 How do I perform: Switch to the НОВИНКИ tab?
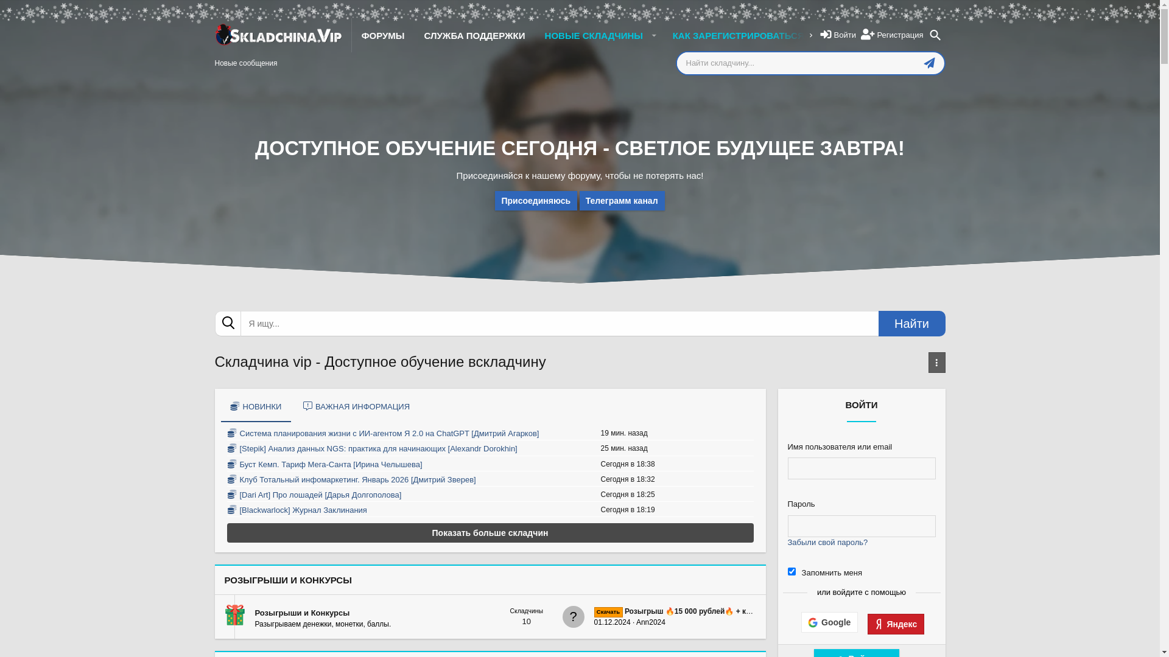256,406
